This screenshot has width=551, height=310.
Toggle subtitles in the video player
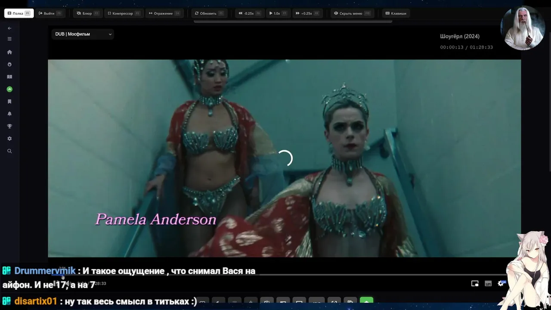click(488, 283)
